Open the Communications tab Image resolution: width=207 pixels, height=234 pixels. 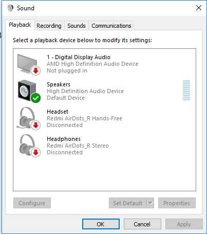pyautogui.click(x=111, y=26)
